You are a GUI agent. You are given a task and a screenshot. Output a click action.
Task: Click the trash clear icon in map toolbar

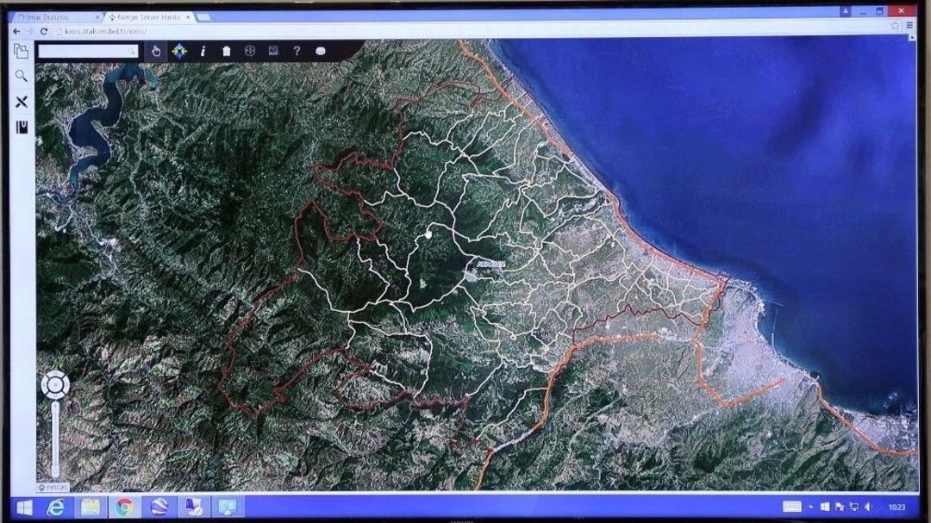(226, 51)
